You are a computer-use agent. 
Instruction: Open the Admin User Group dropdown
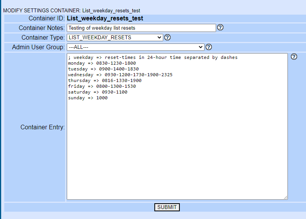[x=135, y=47]
